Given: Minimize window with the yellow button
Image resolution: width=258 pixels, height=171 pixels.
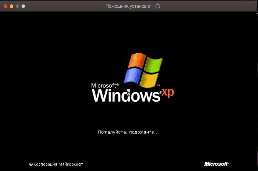Looking at the screenshot, I should pyautogui.click(x=11, y=6).
